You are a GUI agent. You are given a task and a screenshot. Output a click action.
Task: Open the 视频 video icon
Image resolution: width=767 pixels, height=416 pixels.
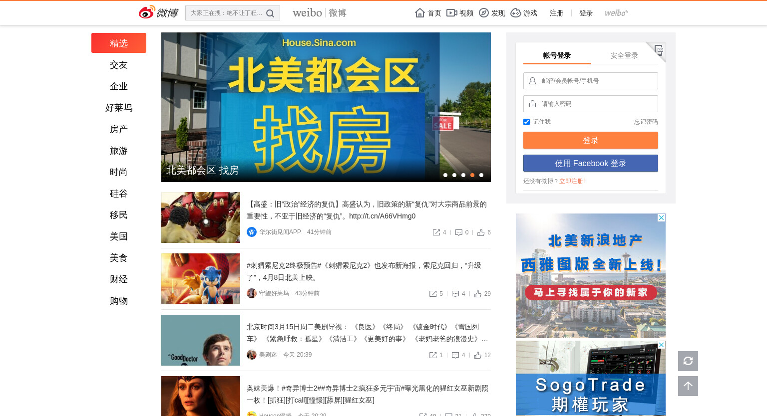[451, 13]
